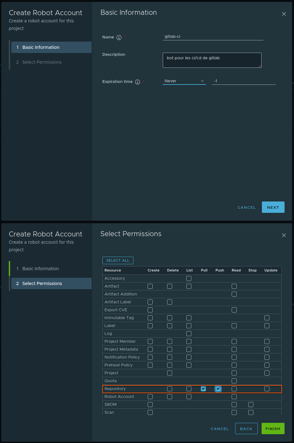
Task: Go Back from Select Permissions
Action: pyautogui.click(x=246, y=428)
